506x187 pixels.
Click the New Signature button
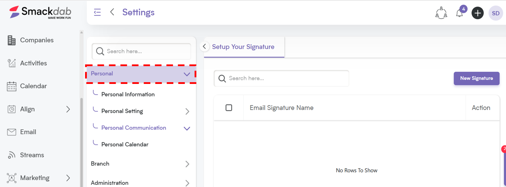(476, 78)
